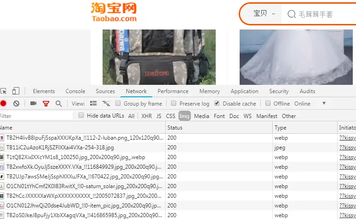This screenshot has width=356, height=219.
Task: Open network search with the magnifier icon
Action: (x=59, y=104)
